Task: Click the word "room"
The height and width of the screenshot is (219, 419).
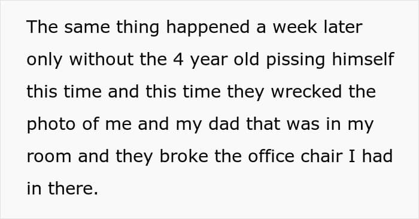Action: [49, 157]
